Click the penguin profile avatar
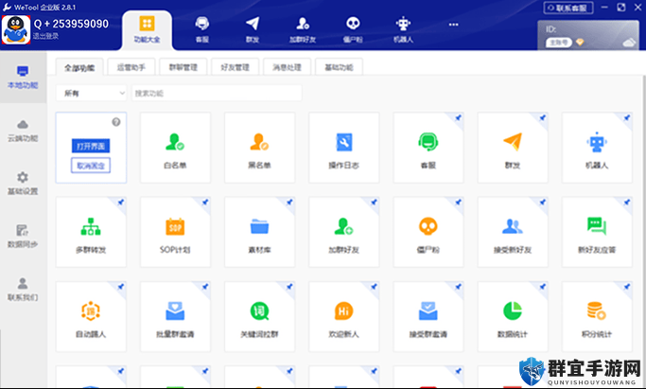Screen dimensions: 646x389 pos(16,29)
